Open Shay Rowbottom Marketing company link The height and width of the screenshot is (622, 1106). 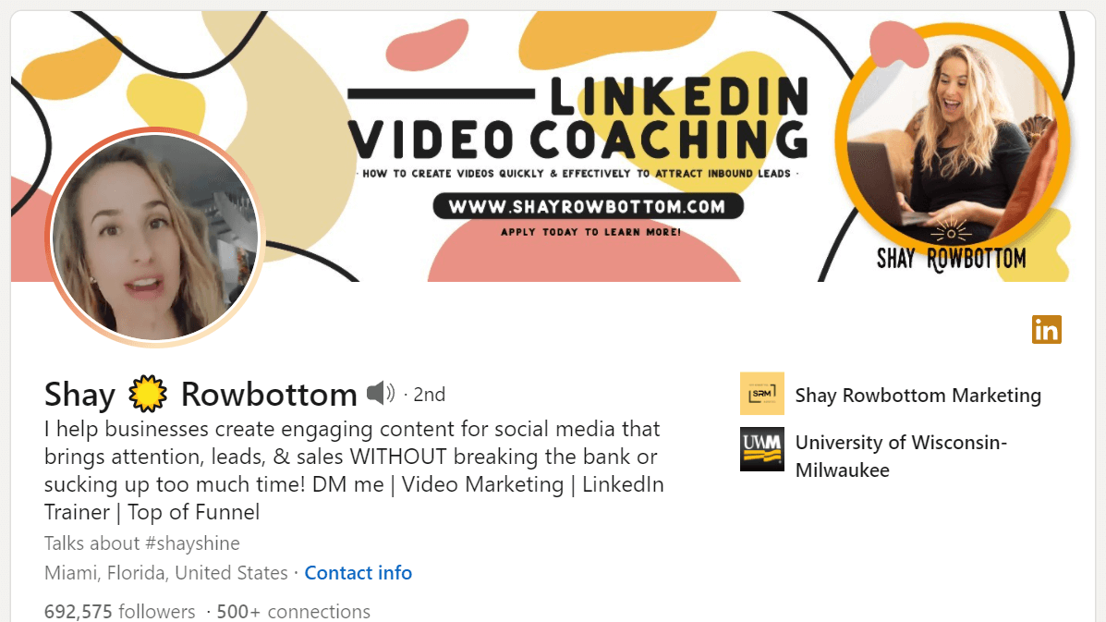[x=918, y=395]
